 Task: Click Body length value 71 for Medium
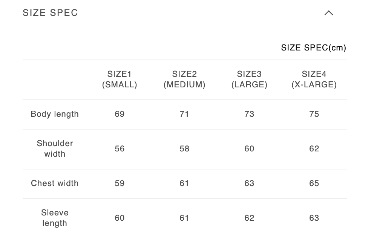click(184, 114)
